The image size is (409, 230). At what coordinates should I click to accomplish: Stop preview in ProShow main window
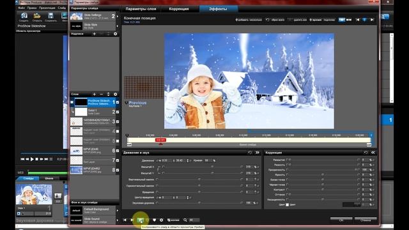tap(37, 159)
